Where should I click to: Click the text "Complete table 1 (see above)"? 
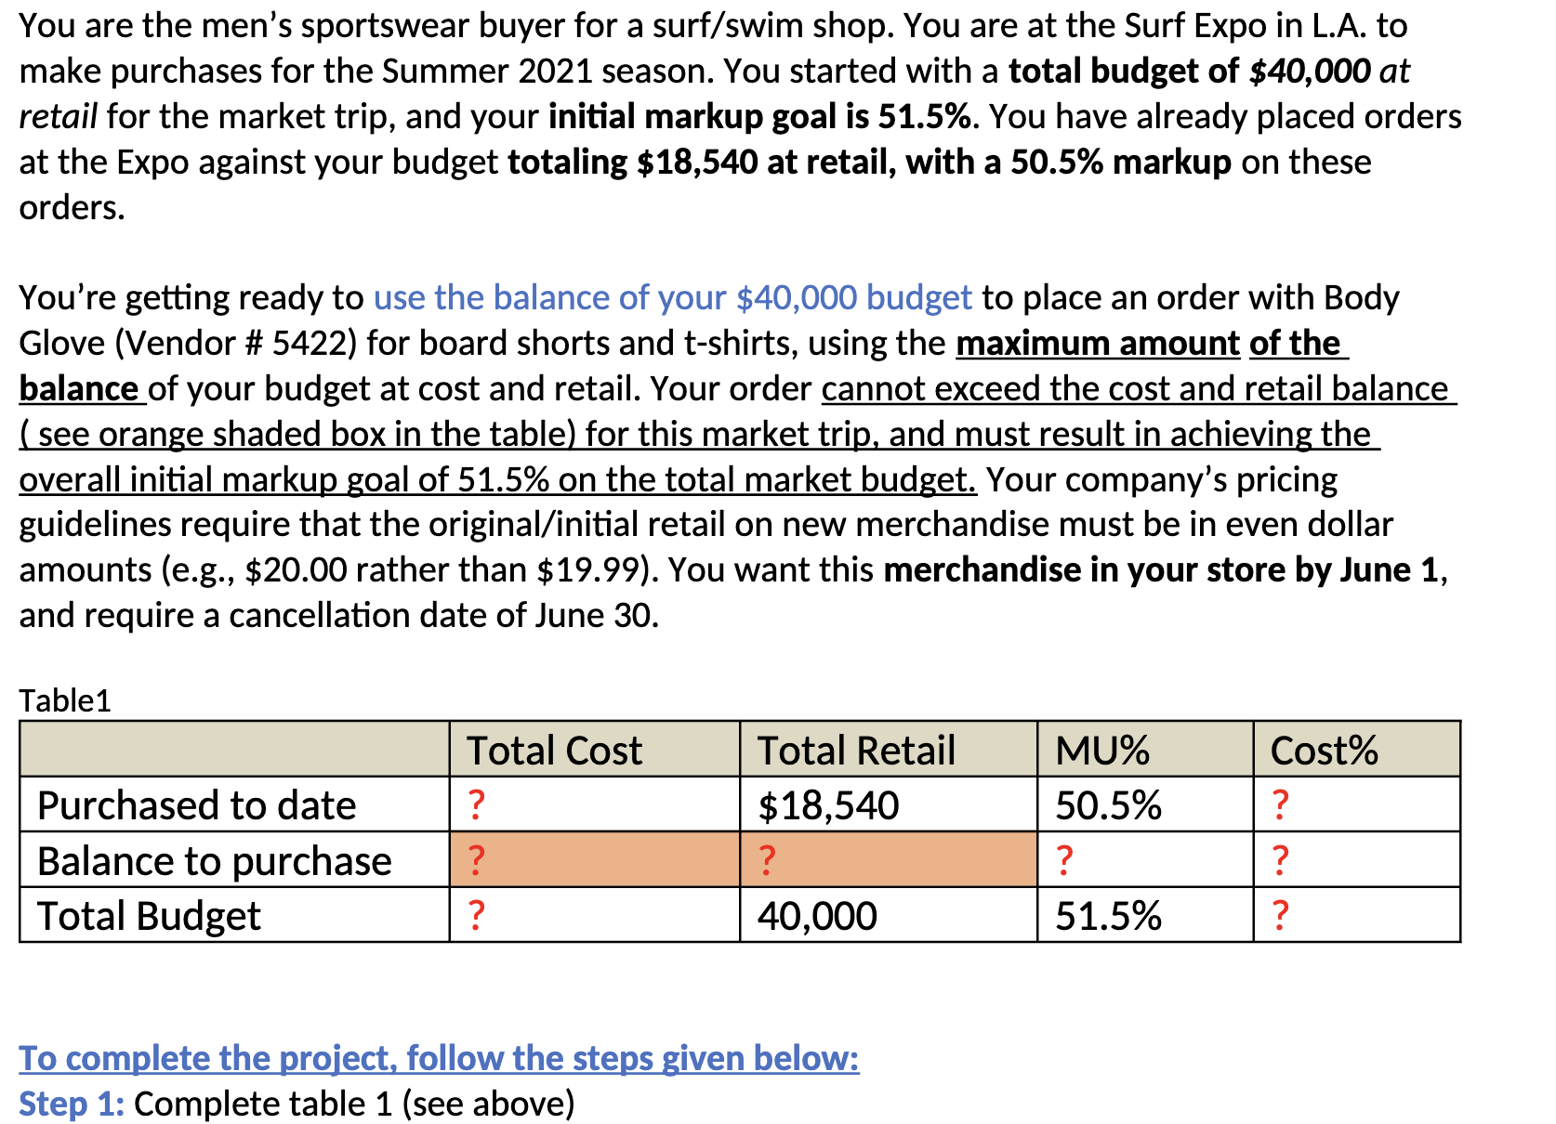354,1104
